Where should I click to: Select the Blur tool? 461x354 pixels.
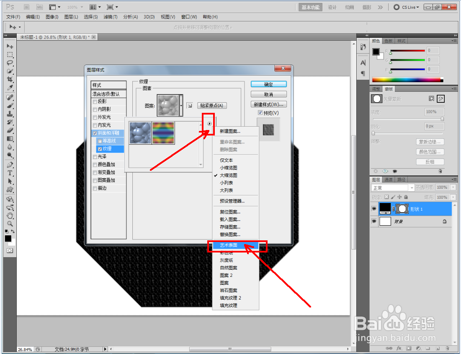(10, 147)
